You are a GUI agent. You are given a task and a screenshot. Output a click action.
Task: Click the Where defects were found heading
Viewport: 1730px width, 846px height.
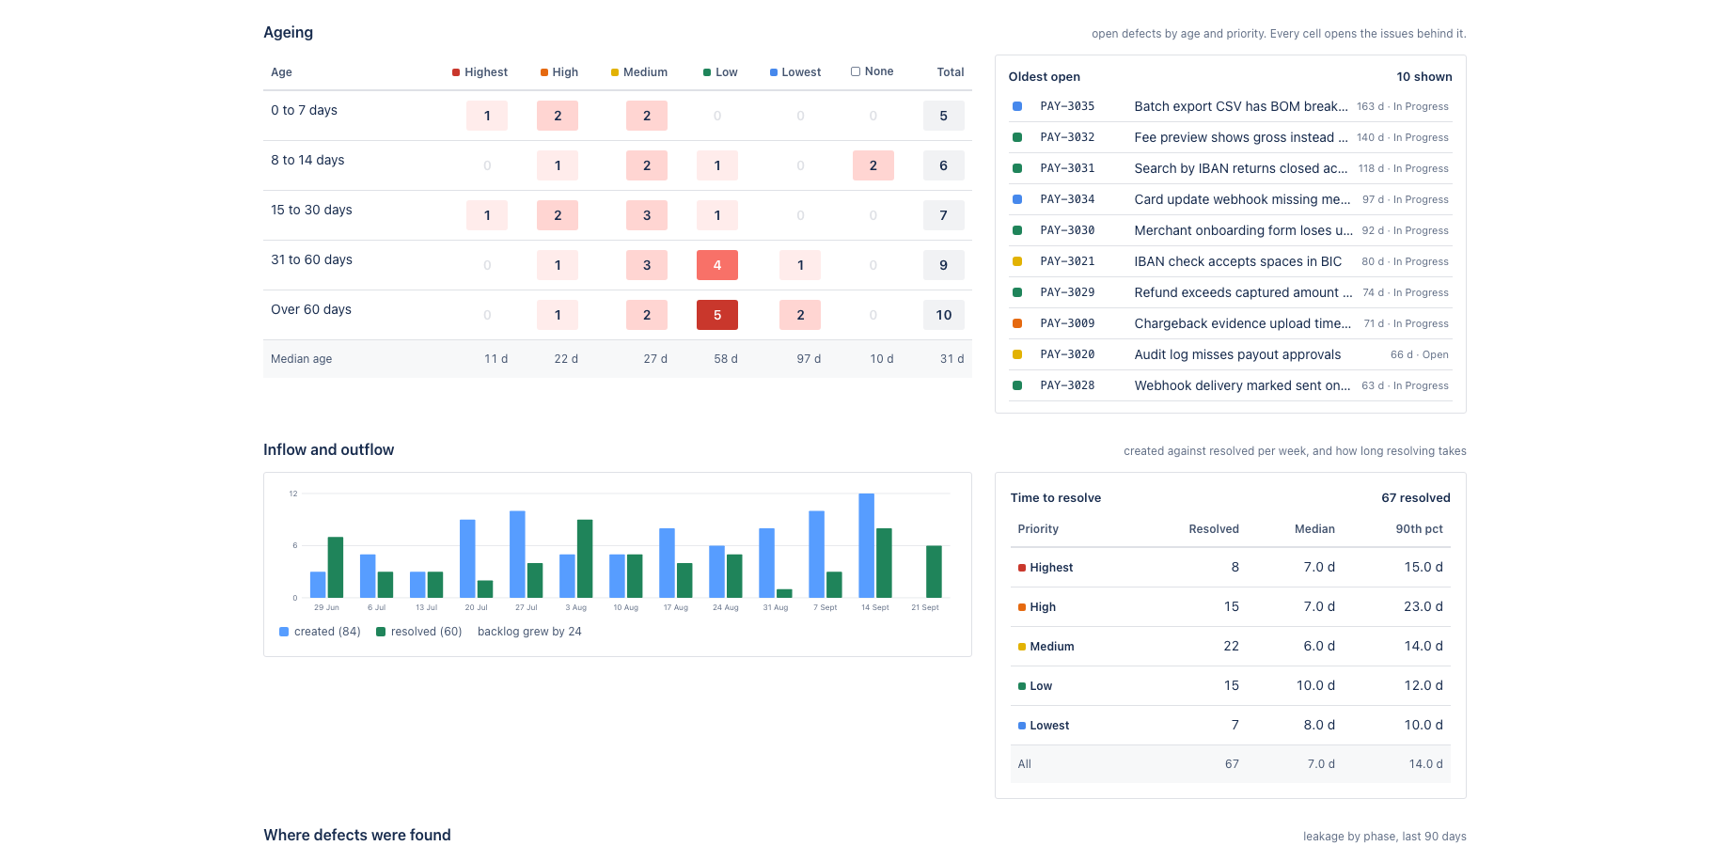pyautogui.click(x=357, y=835)
